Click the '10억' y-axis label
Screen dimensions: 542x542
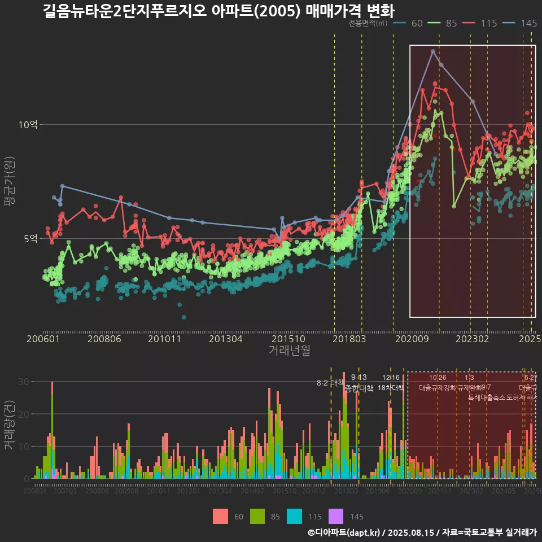pyautogui.click(x=28, y=124)
